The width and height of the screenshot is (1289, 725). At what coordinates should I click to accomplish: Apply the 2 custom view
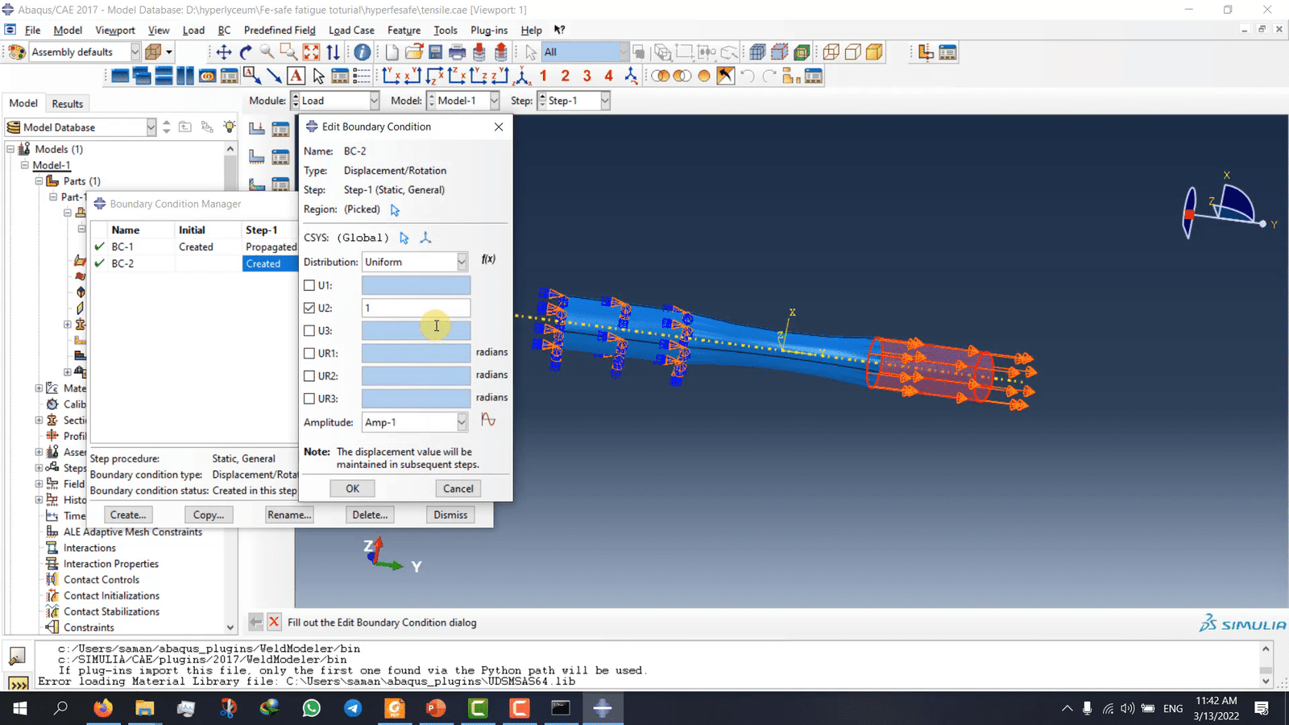click(x=565, y=76)
